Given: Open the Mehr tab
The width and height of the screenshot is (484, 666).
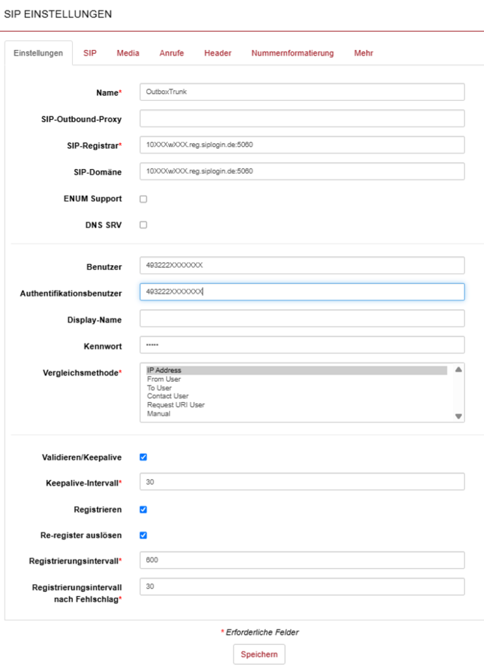Looking at the screenshot, I should pyautogui.click(x=363, y=53).
